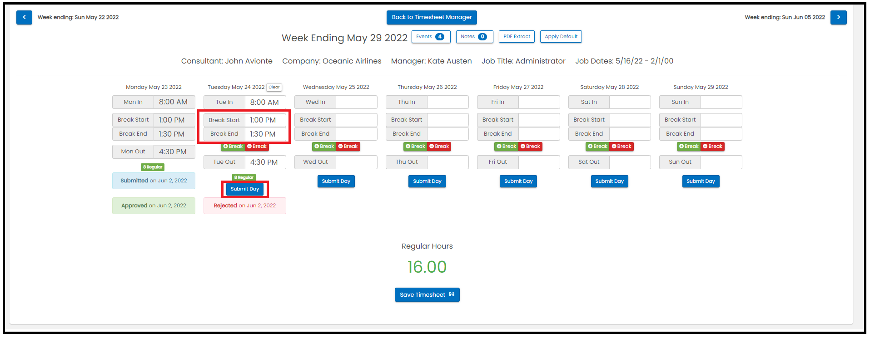Click Back to Timesheet Manager button
The height and width of the screenshot is (338, 870).
click(432, 17)
